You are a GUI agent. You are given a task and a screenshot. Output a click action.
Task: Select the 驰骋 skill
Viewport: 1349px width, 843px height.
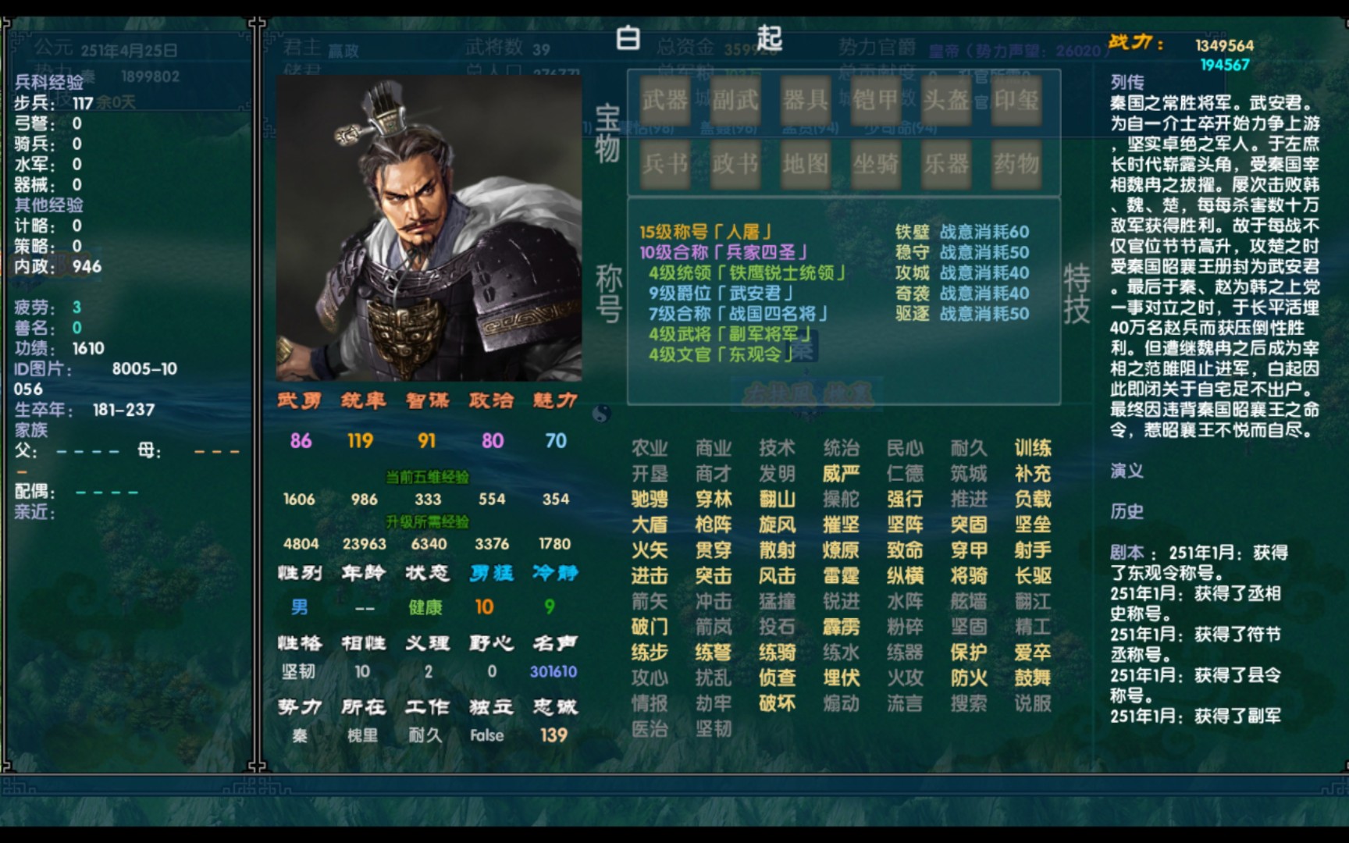pos(650,499)
